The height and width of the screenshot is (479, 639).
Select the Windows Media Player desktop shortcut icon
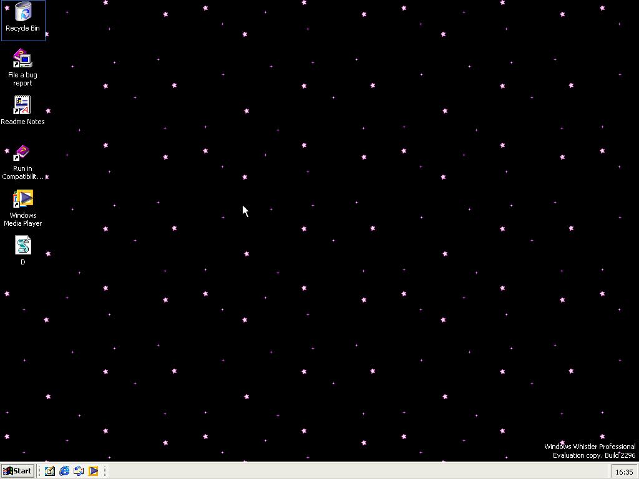[22, 199]
